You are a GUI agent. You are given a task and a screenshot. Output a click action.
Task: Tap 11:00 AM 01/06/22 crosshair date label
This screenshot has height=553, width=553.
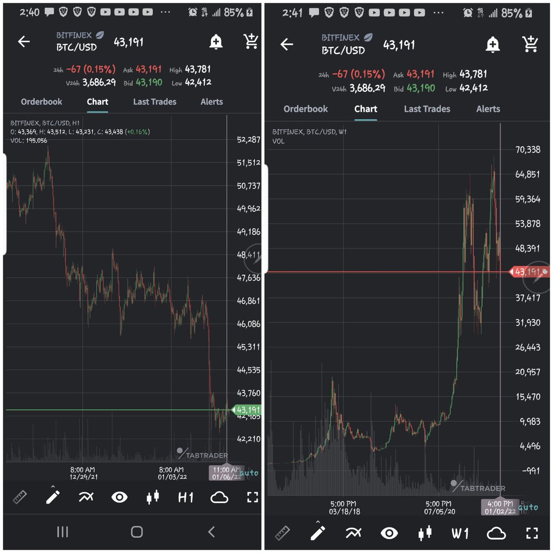[227, 473]
